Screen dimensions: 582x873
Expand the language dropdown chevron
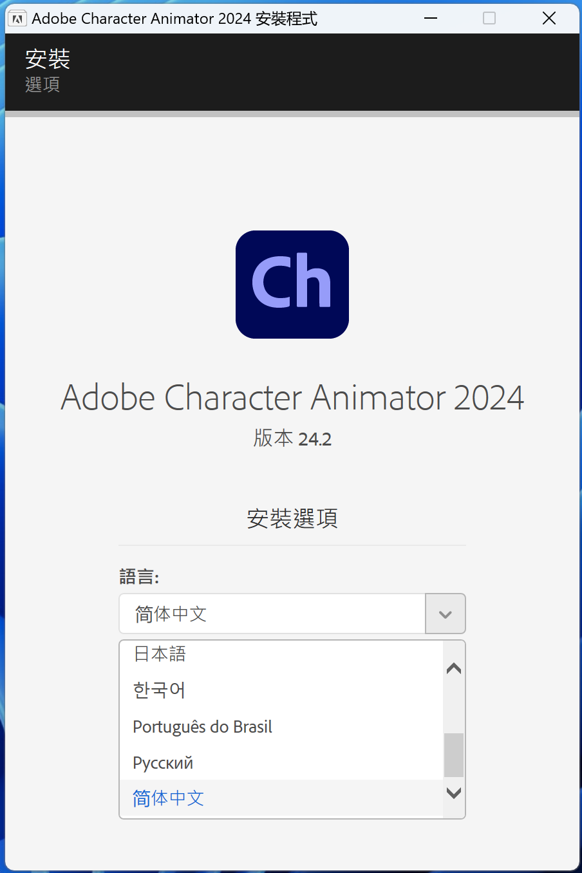pos(445,614)
